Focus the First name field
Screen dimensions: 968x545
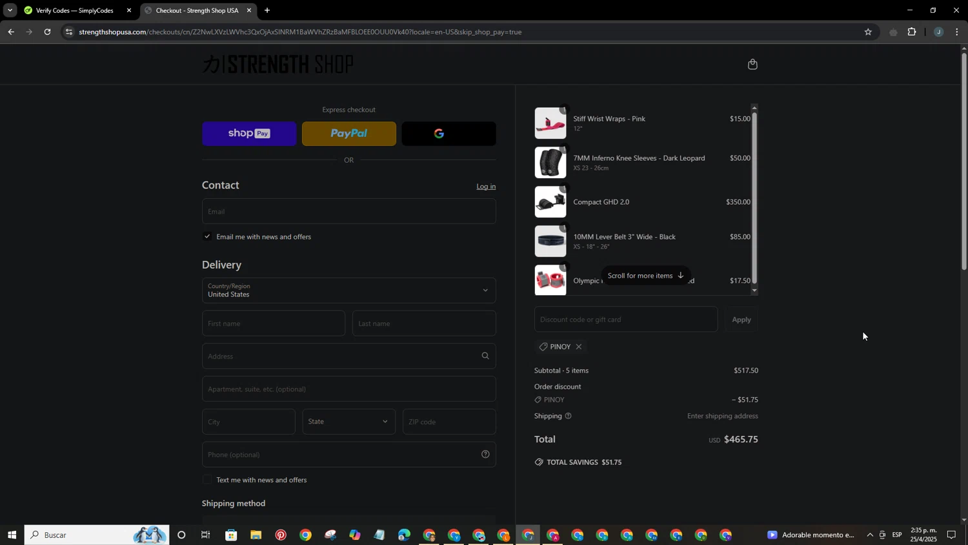tap(274, 324)
